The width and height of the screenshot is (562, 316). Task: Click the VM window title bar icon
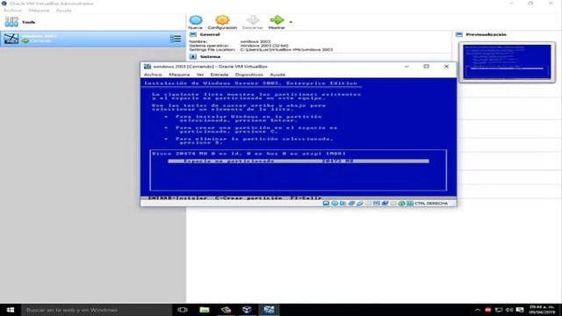pos(148,67)
